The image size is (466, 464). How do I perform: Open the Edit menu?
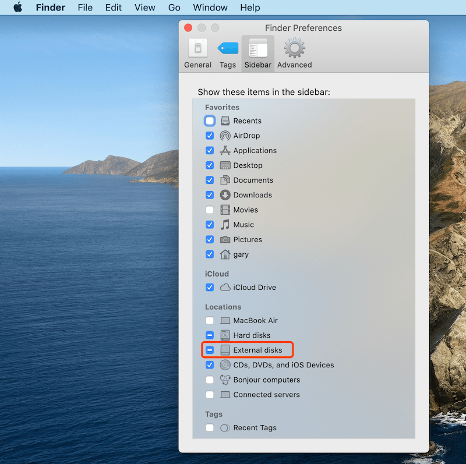click(113, 8)
